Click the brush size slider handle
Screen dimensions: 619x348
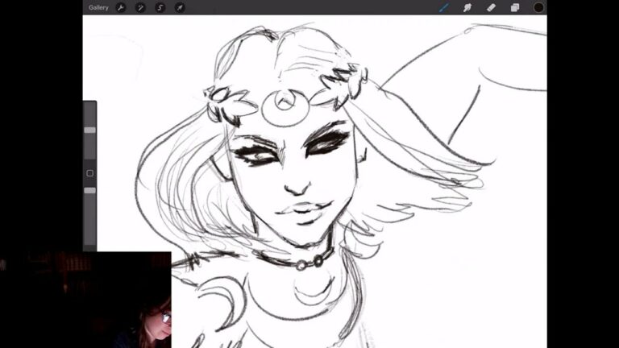coord(89,130)
